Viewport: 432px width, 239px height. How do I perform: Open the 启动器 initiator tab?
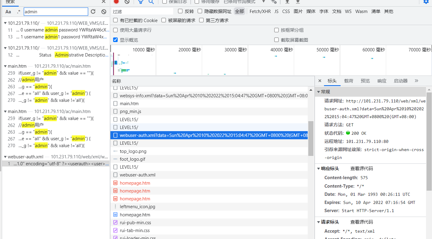401,81
